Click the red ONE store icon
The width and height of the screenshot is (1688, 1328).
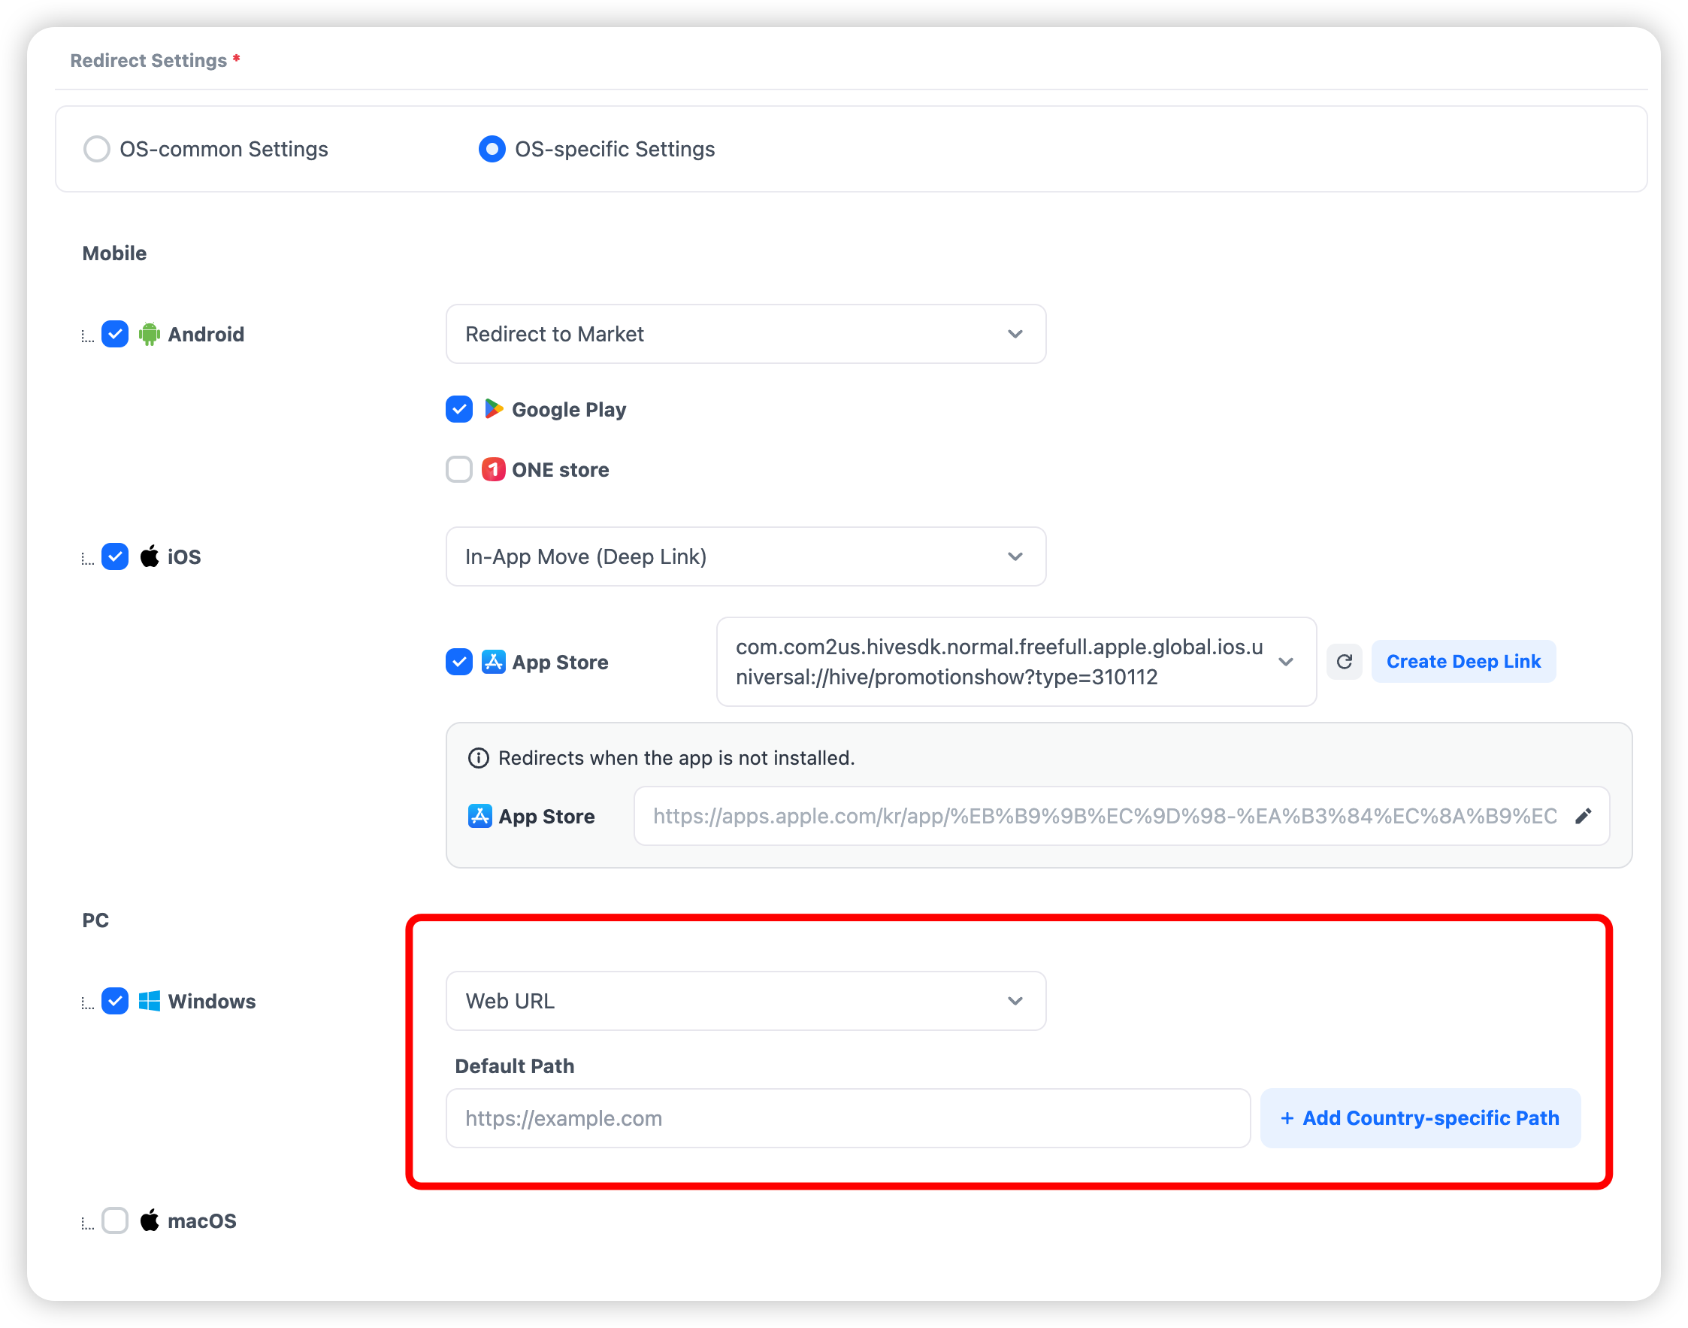pos(494,470)
